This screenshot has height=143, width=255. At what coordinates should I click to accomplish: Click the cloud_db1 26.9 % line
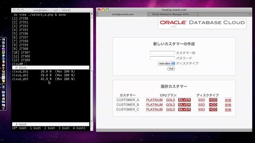coord(43,71)
